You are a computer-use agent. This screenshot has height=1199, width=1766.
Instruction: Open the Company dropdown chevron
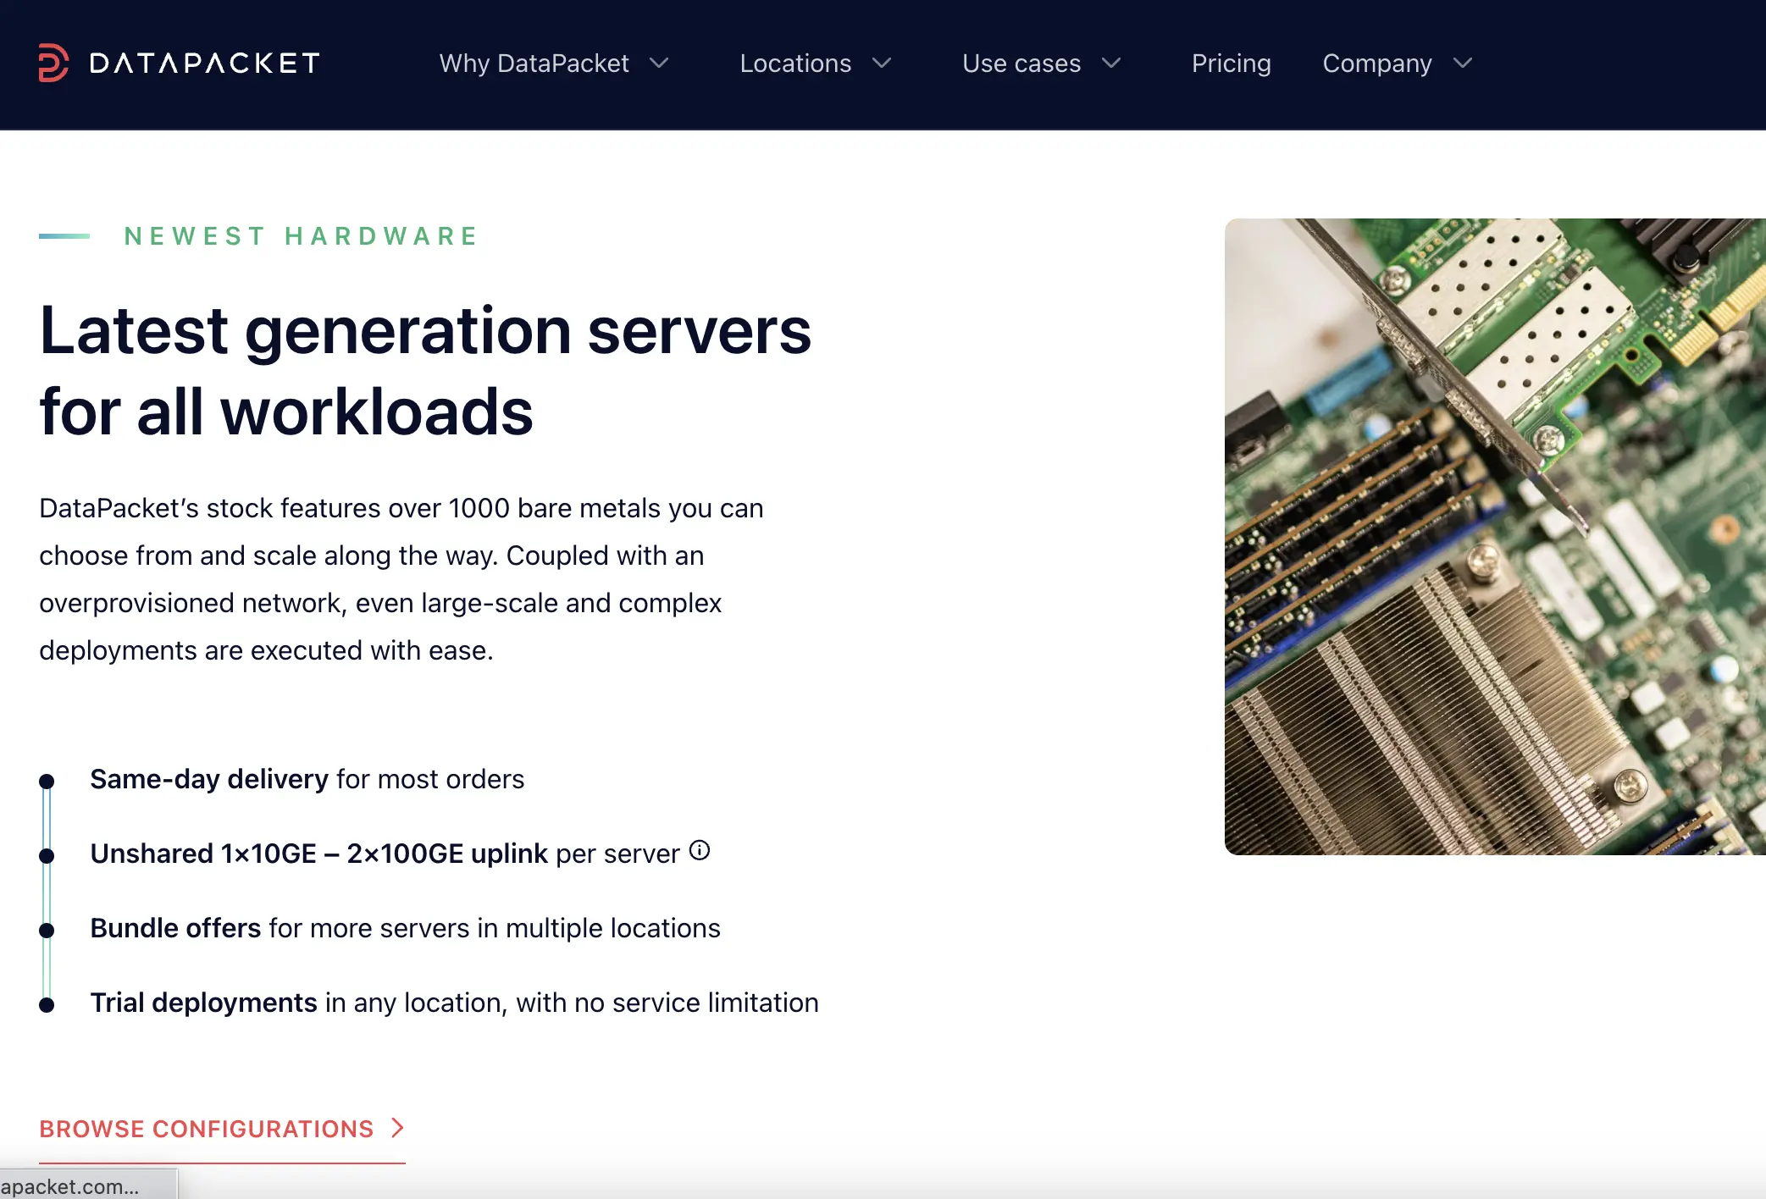click(x=1463, y=64)
